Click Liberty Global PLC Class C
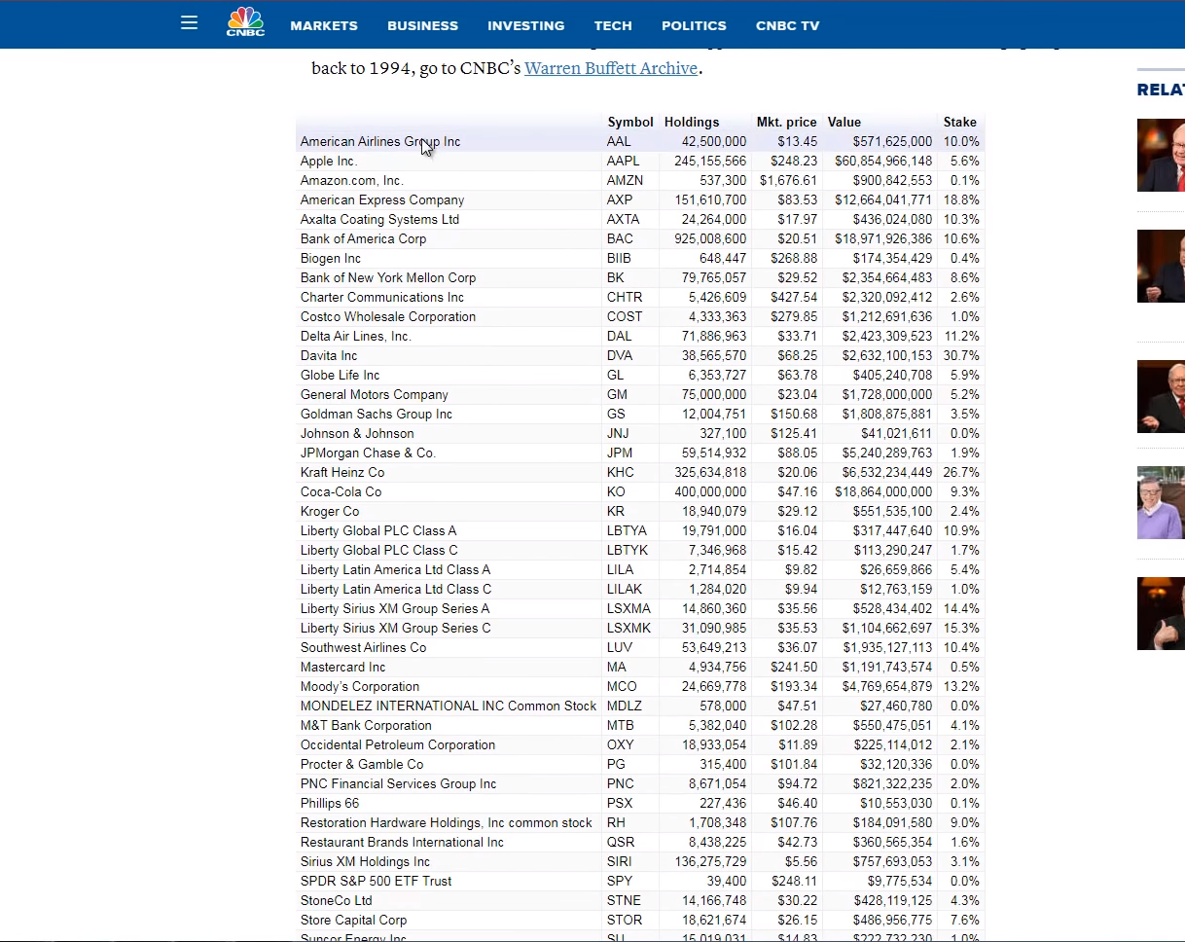Image resolution: width=1185 pixels, height=942 pixels. click(x=379, y=550)
